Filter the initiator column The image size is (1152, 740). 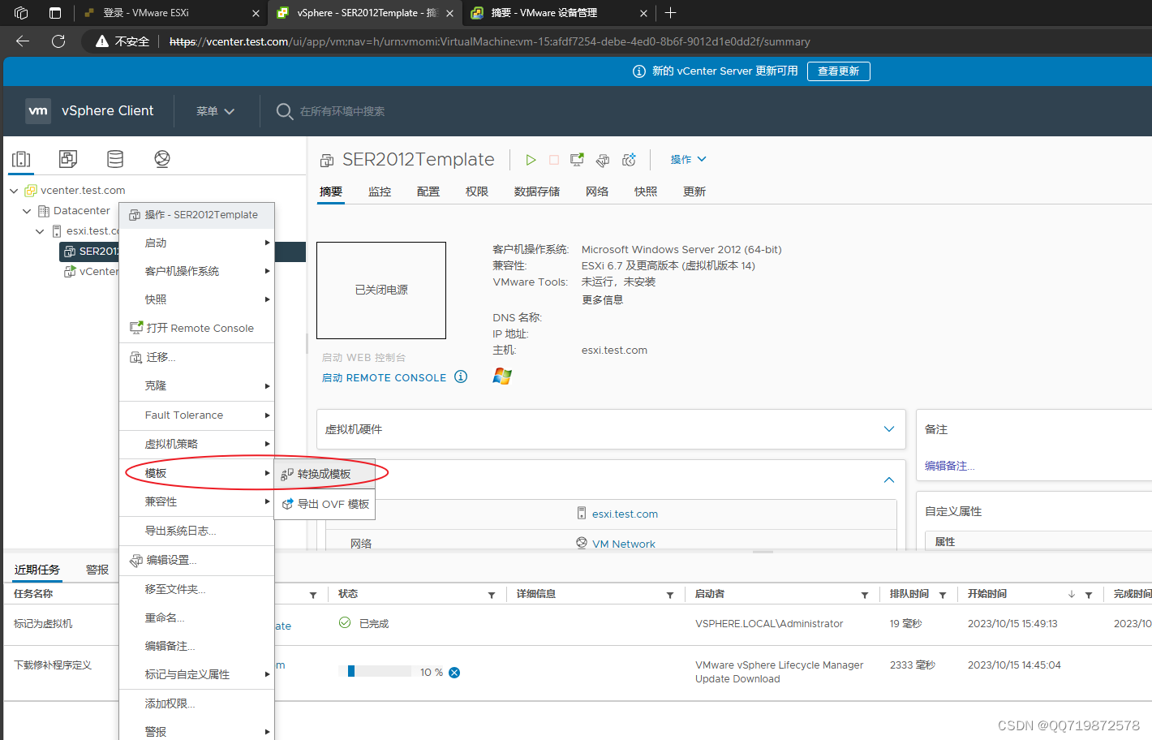point(865,595)
